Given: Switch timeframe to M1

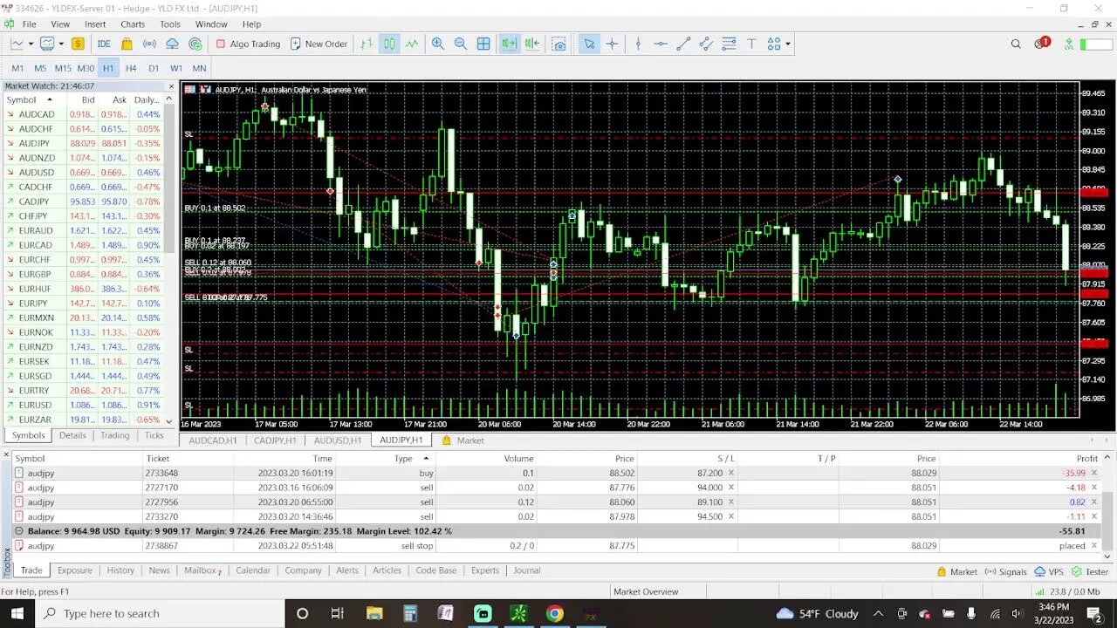Looking at the screenshot, I should [17, 68].
